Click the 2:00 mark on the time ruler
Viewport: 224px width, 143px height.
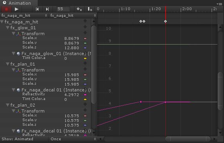click(x=187, y=9)
